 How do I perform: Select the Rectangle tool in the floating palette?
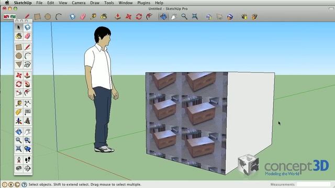pyautogui.click(x=19, y=47)
